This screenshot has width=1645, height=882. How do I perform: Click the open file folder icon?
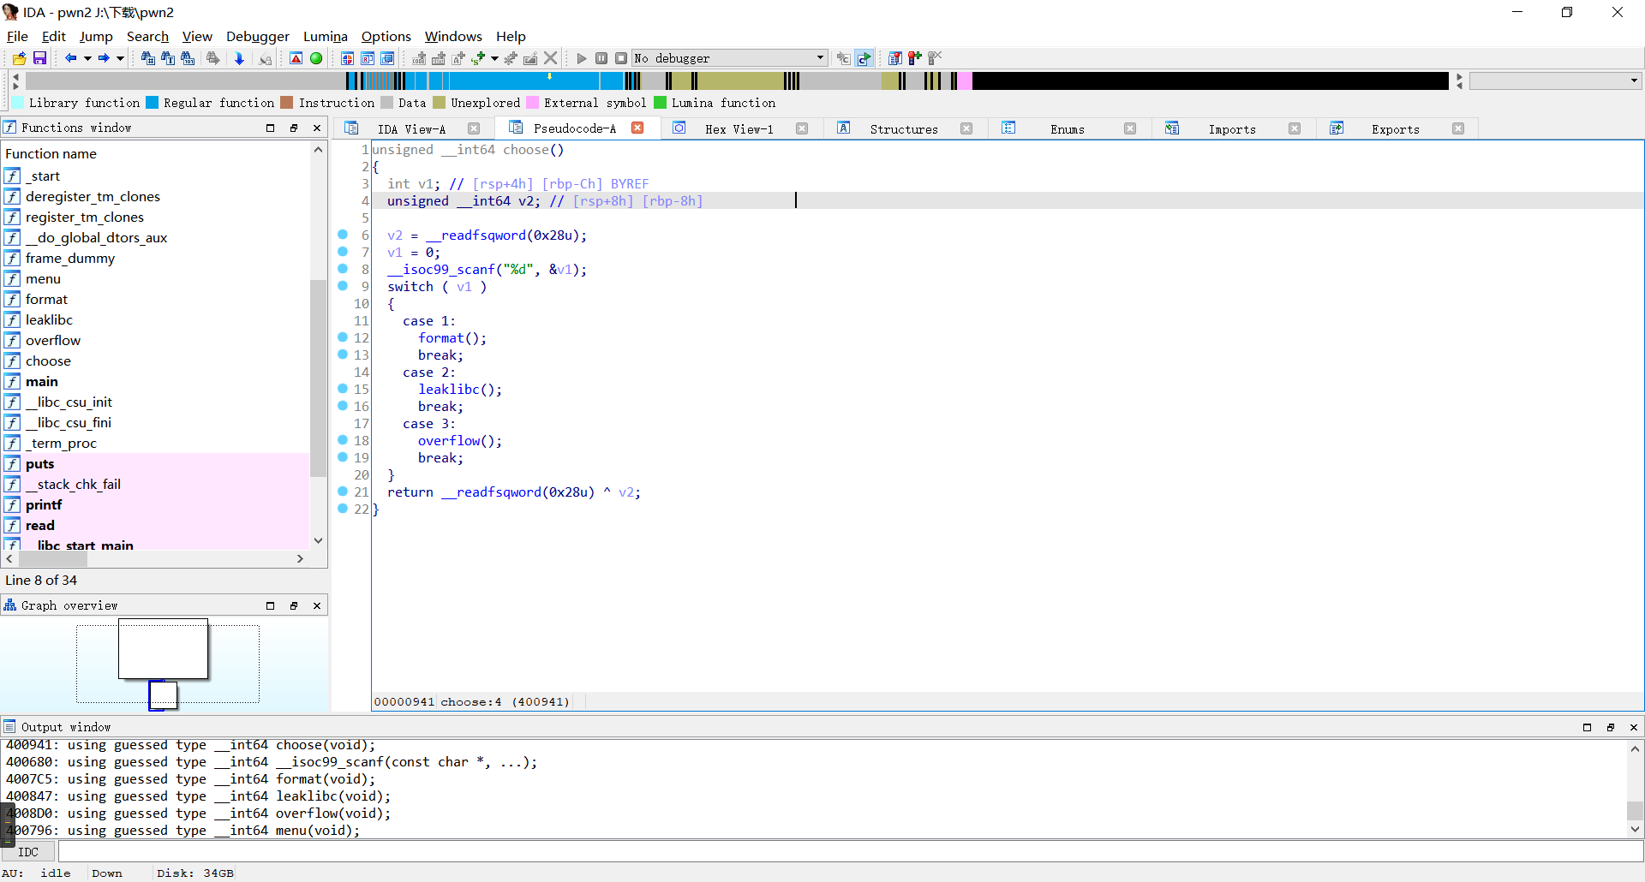click(19, 58)
